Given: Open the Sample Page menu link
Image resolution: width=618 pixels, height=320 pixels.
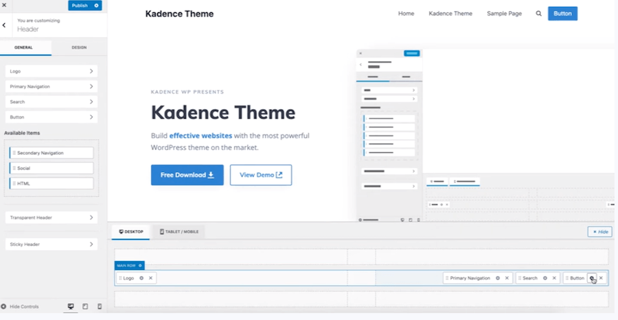Looking at the screenshot, I should pos(504,14).
